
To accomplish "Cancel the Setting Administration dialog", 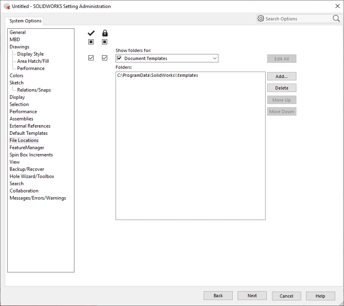I will click(286, 296).
